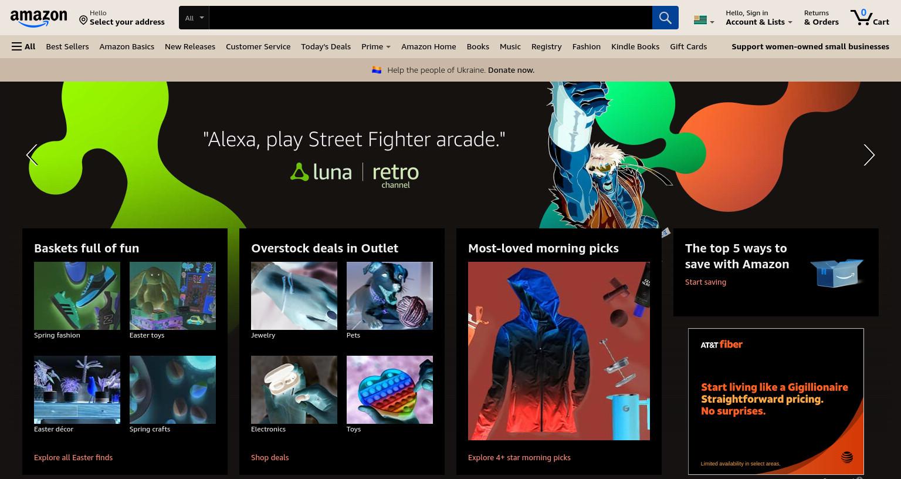Open Books in navigation bar
This screenshot has height=479, width=901.
pos(478,46)
